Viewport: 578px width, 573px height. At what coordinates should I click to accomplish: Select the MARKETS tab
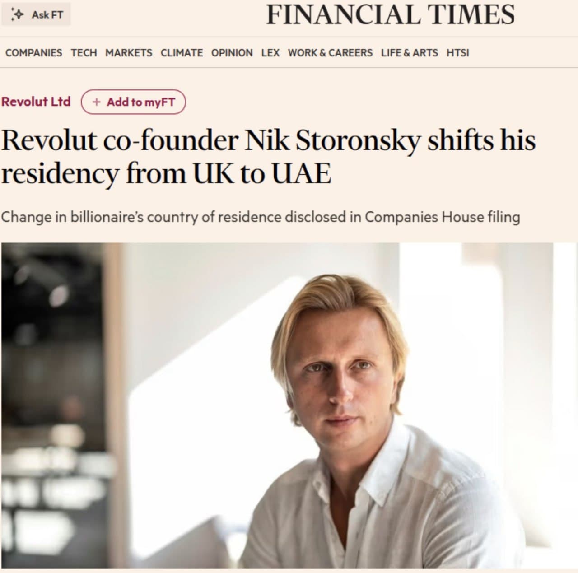[128, 53]
